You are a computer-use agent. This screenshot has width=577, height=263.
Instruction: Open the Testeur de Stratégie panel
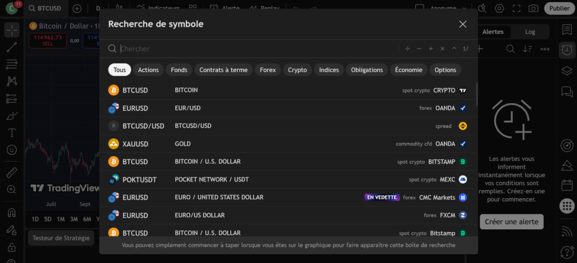[x=61, y=238]
